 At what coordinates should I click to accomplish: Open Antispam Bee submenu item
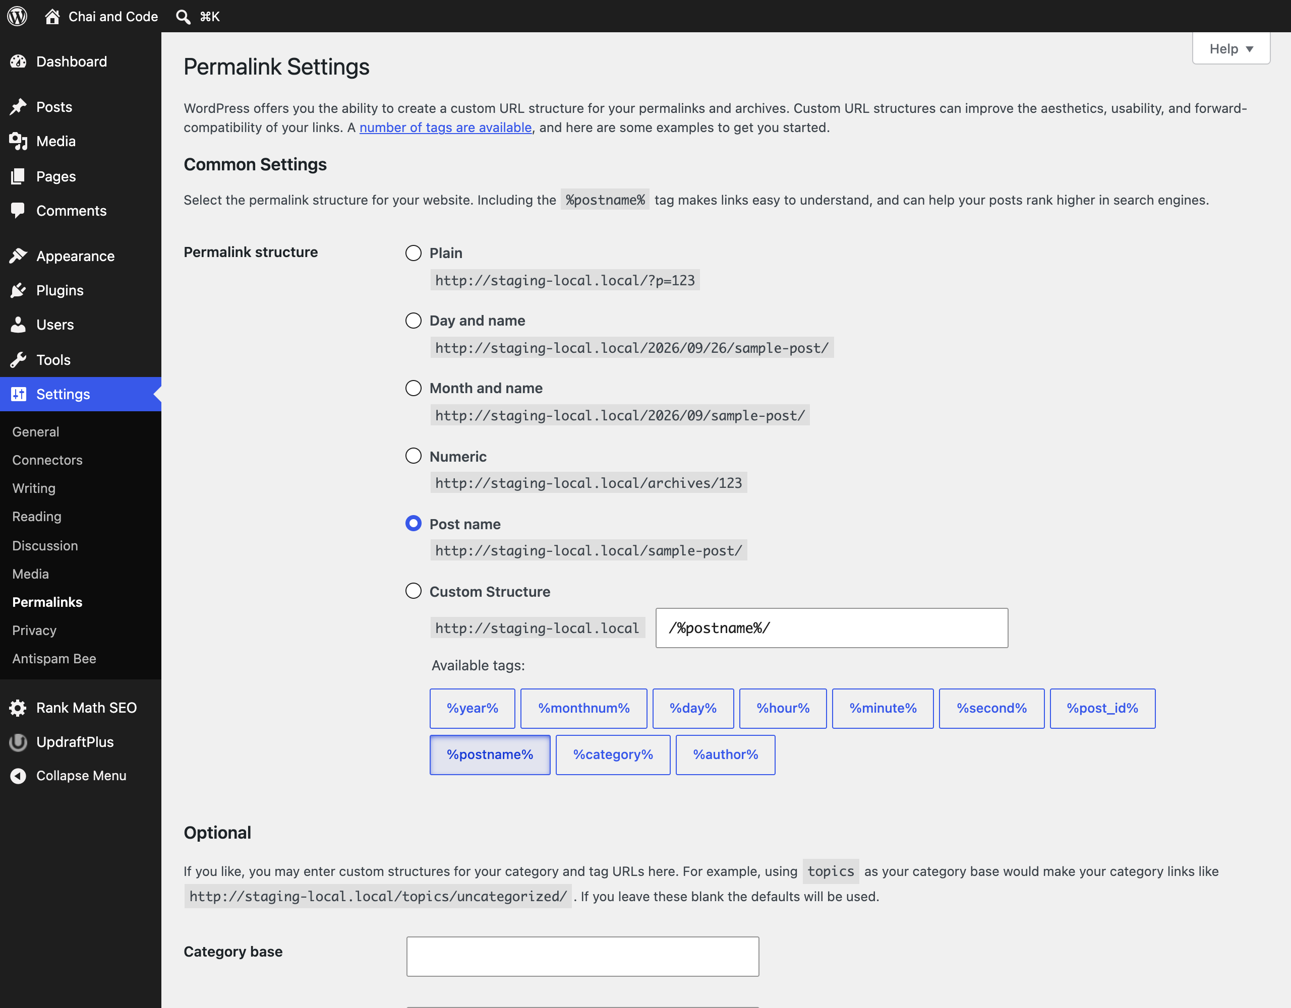point(54,658)
